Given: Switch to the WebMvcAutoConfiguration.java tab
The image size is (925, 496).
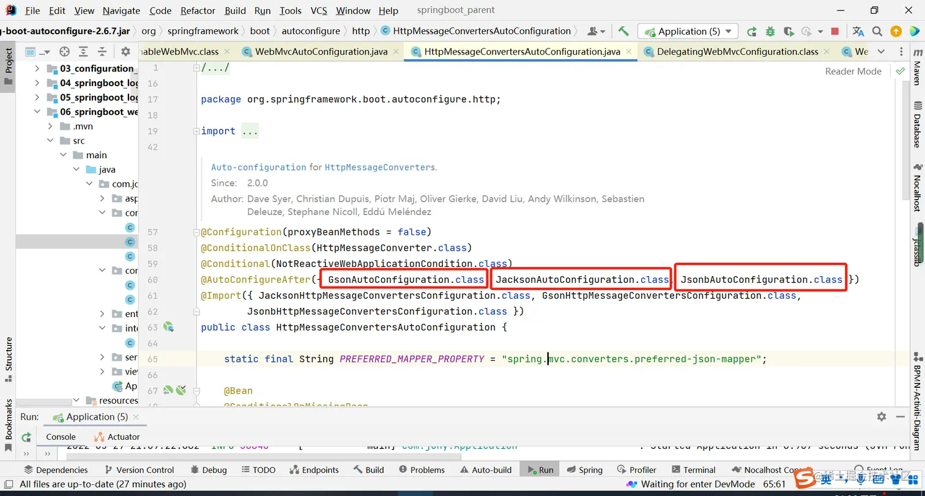Looking at the screenshot, I should point(321,52).
